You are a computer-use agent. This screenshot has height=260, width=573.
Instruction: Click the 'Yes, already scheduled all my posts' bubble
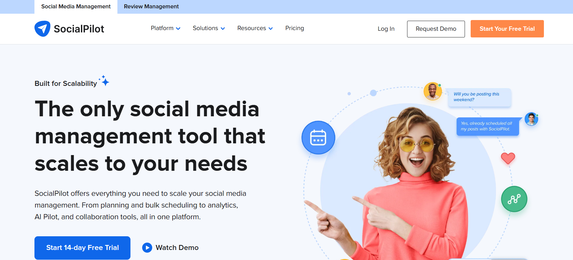coord(488,126)
